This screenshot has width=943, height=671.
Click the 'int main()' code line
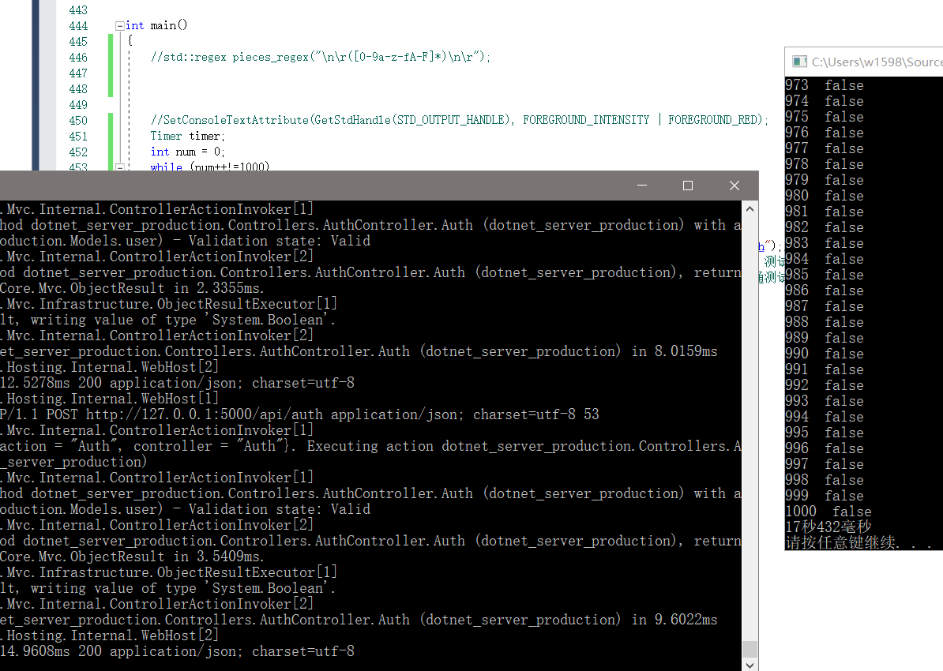click(156, 25)
